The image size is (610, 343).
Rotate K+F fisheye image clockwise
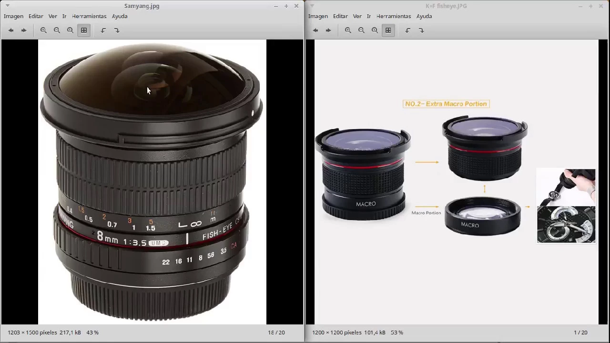(x=421, y=30)
